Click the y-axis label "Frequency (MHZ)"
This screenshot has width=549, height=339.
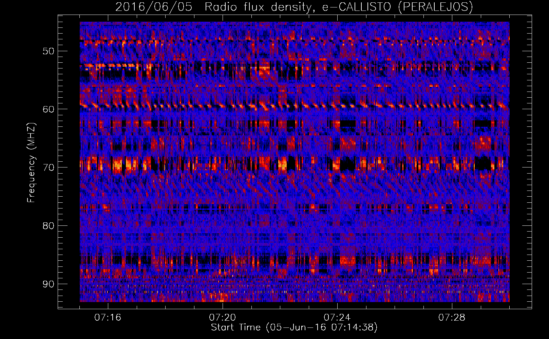(x=31, y=163)
